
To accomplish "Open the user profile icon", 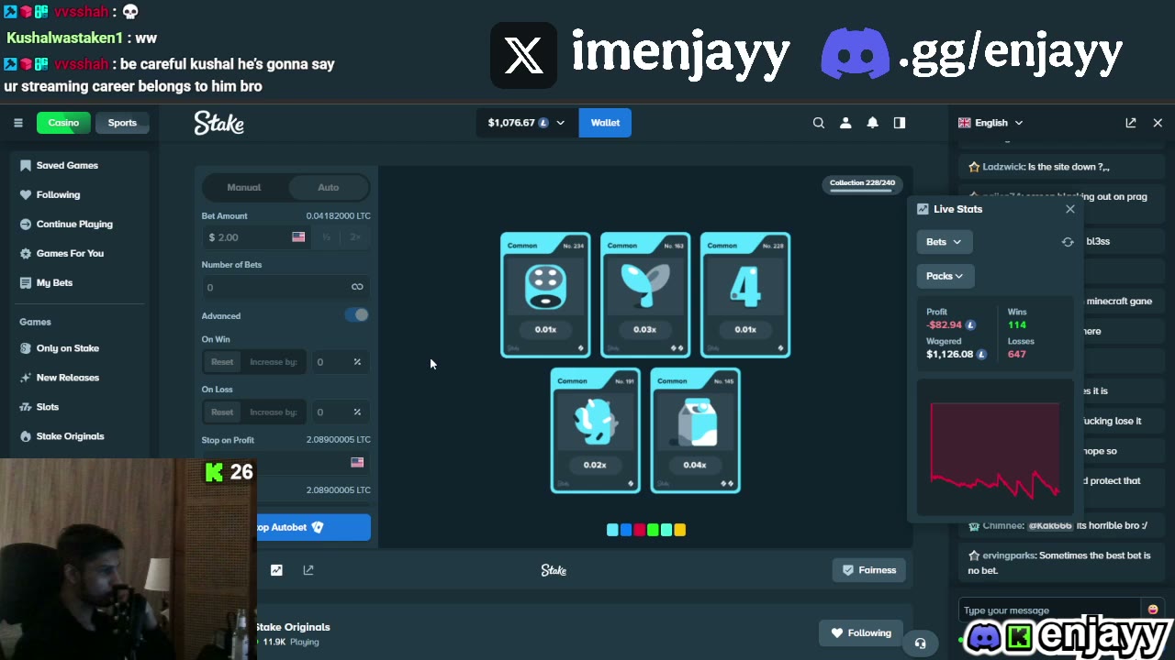I will pos(845,123).
